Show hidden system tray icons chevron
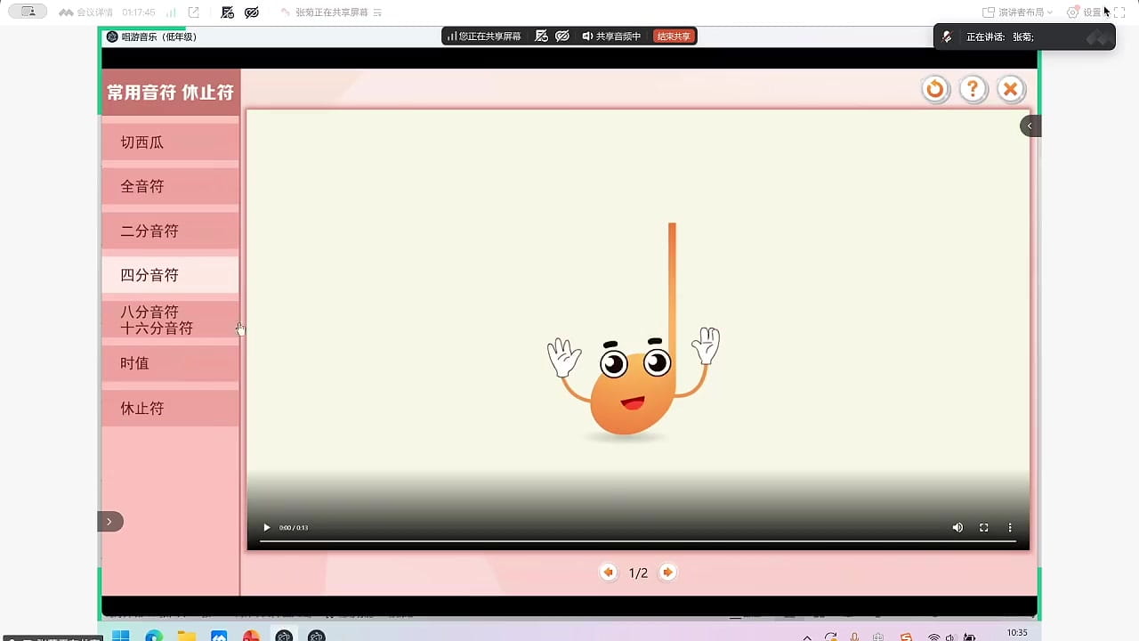The width and height of the screenshot is (1139, 641). coord(807,637)
